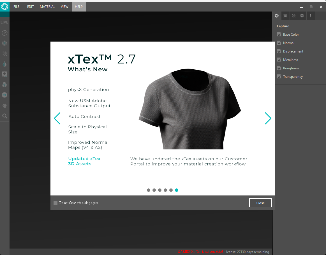Click 'License: 27130 days remaining' status text

click(x=247, y=252)
